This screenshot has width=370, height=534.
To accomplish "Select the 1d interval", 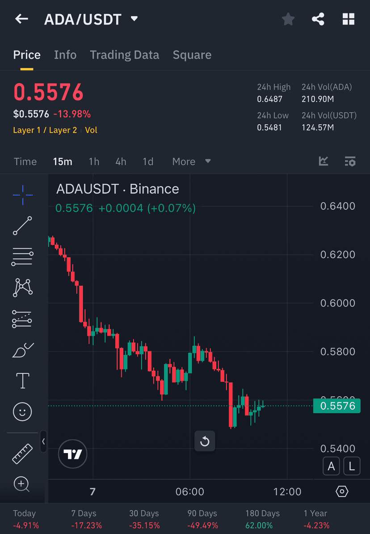I will [148, 161].
